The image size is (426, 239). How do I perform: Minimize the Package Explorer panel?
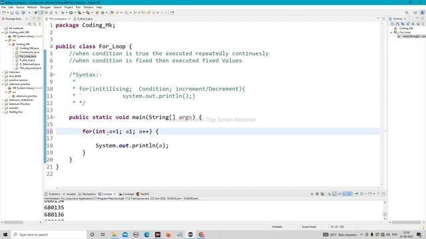click(34, 19)
